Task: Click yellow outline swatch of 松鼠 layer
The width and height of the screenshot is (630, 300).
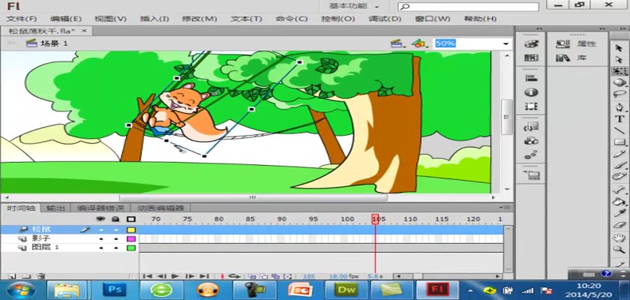Action: (x=131, y=229)
